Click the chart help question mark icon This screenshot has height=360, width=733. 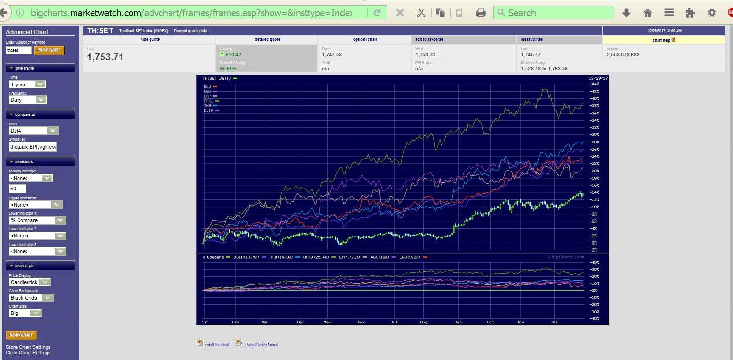point(674,40)
